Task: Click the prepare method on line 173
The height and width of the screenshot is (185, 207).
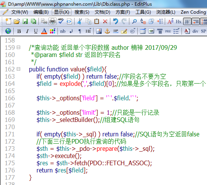Action: click(107, 149)
